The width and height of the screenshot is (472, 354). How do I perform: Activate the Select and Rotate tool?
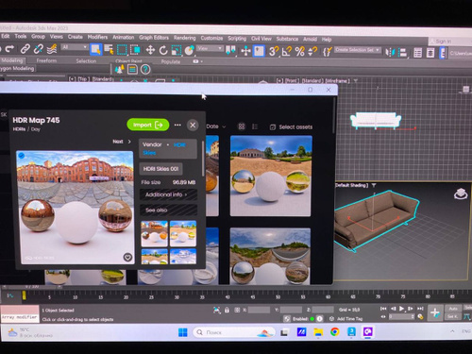tap(163, 50)
